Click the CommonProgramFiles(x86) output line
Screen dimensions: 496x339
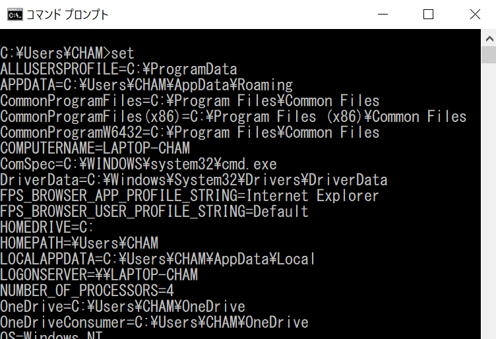(233, 117)
